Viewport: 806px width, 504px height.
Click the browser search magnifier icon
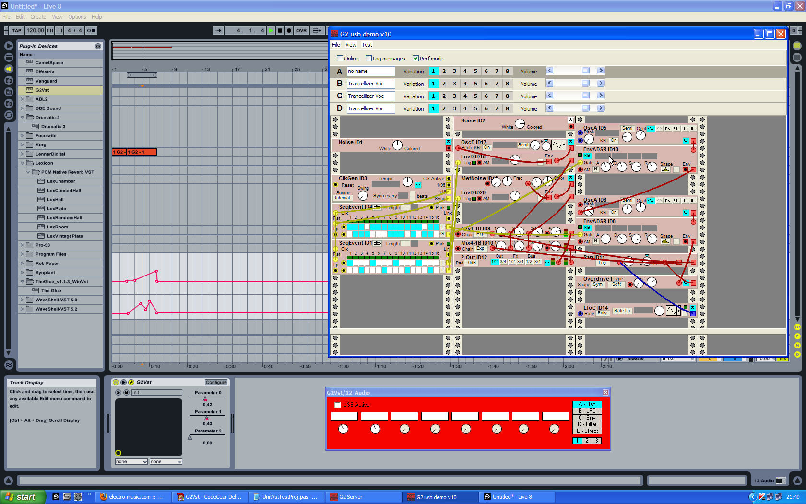pos(98,46)
